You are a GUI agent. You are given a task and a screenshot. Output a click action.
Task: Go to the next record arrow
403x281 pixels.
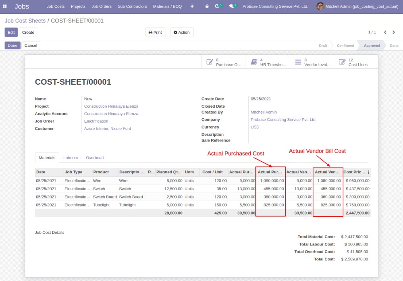394,32
